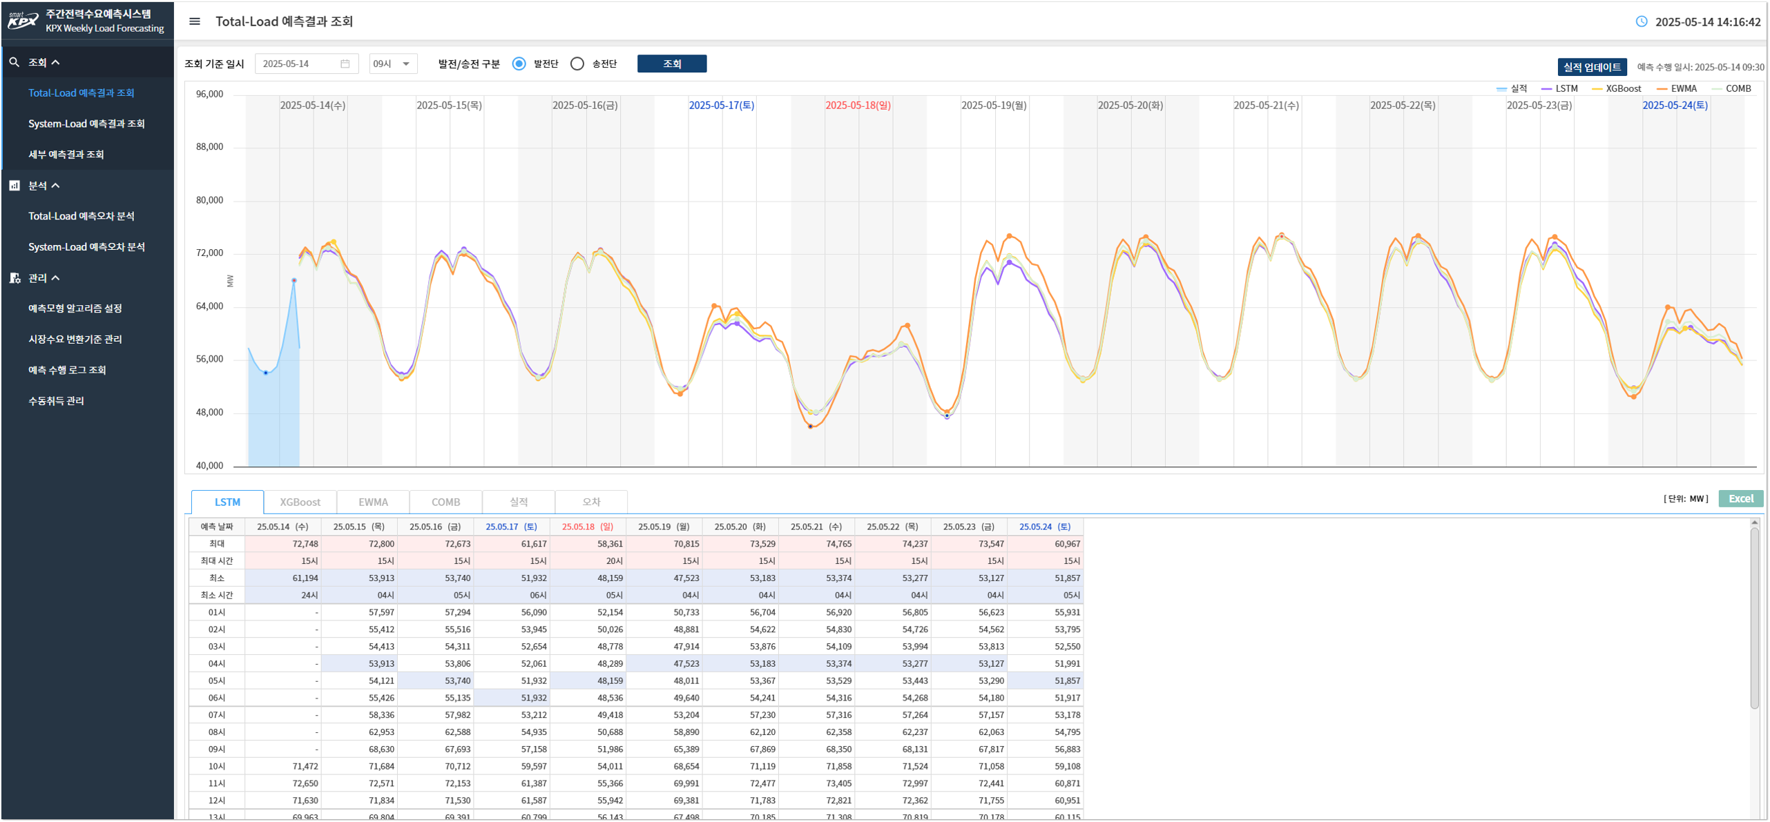The height and width of the screenshot is (822, 1770).
Task: Open the 09시 hour dropdown
Action: point(393,64)
